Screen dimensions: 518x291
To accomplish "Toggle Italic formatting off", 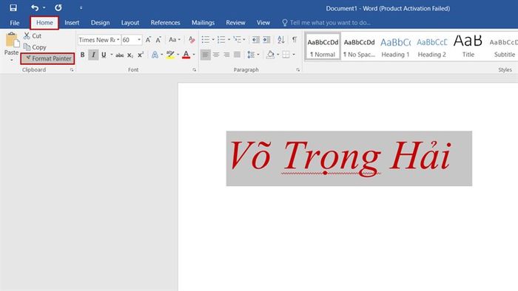I will click(x=93, y=55).
